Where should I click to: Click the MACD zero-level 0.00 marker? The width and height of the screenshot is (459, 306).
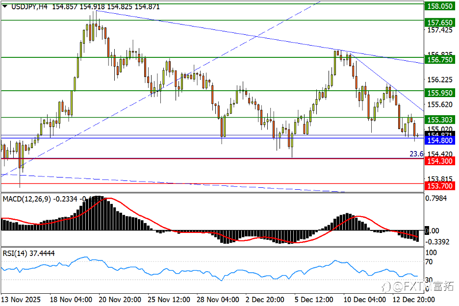(x=432, y=231)
